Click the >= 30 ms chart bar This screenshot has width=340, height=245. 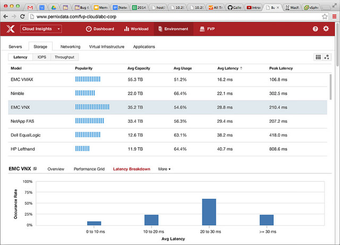(x=267, y=220)
